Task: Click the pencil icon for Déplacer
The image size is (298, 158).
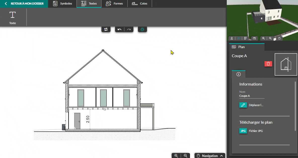Action: (x=243, y=105)
